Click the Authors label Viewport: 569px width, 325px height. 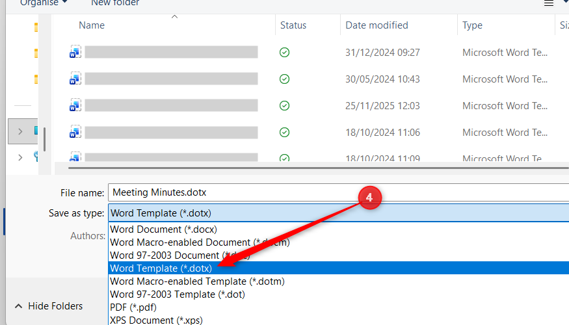pyautogui.click(x=88, y=236)
